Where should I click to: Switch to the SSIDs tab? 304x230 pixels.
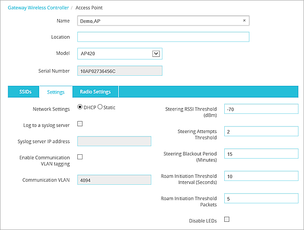[x=25, y=92]
